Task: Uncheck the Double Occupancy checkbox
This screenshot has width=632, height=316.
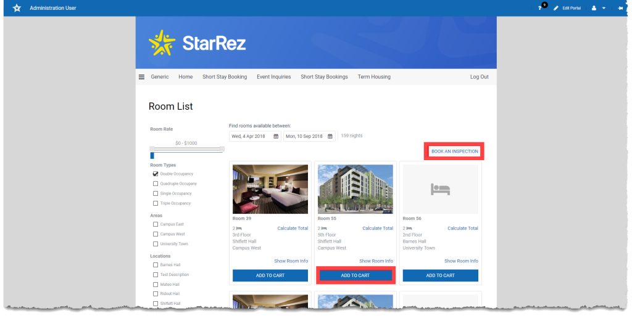Action: pyautogui.click(x=156, y=174)
